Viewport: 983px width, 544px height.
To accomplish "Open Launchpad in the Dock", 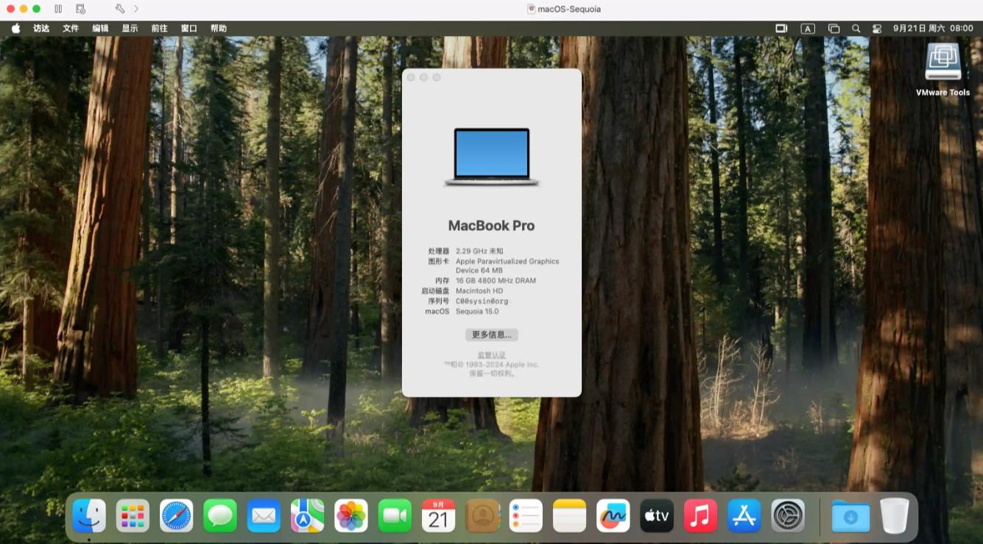I will coord(133,515).
